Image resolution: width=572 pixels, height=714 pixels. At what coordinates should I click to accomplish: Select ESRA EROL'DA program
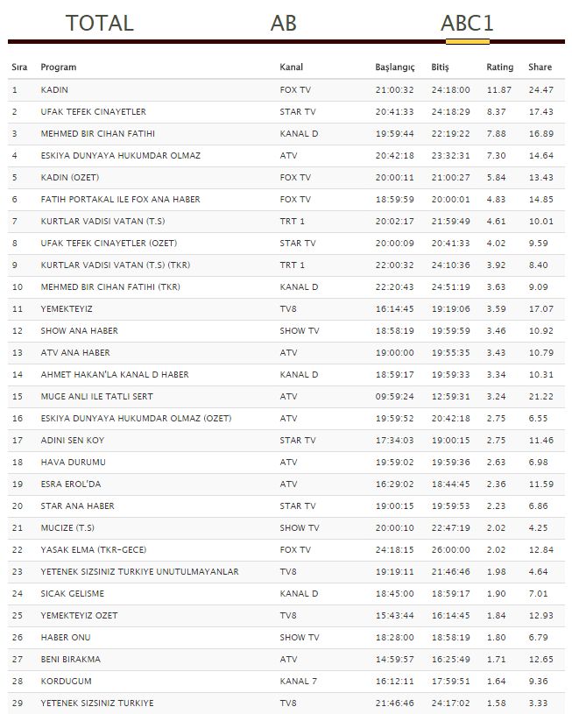(71, 484)
